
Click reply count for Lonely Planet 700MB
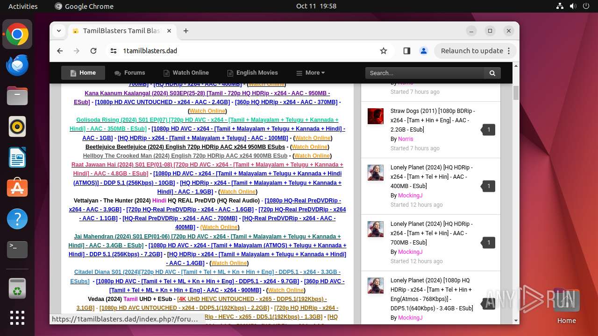pyautogui.click(x=488, y=243)
